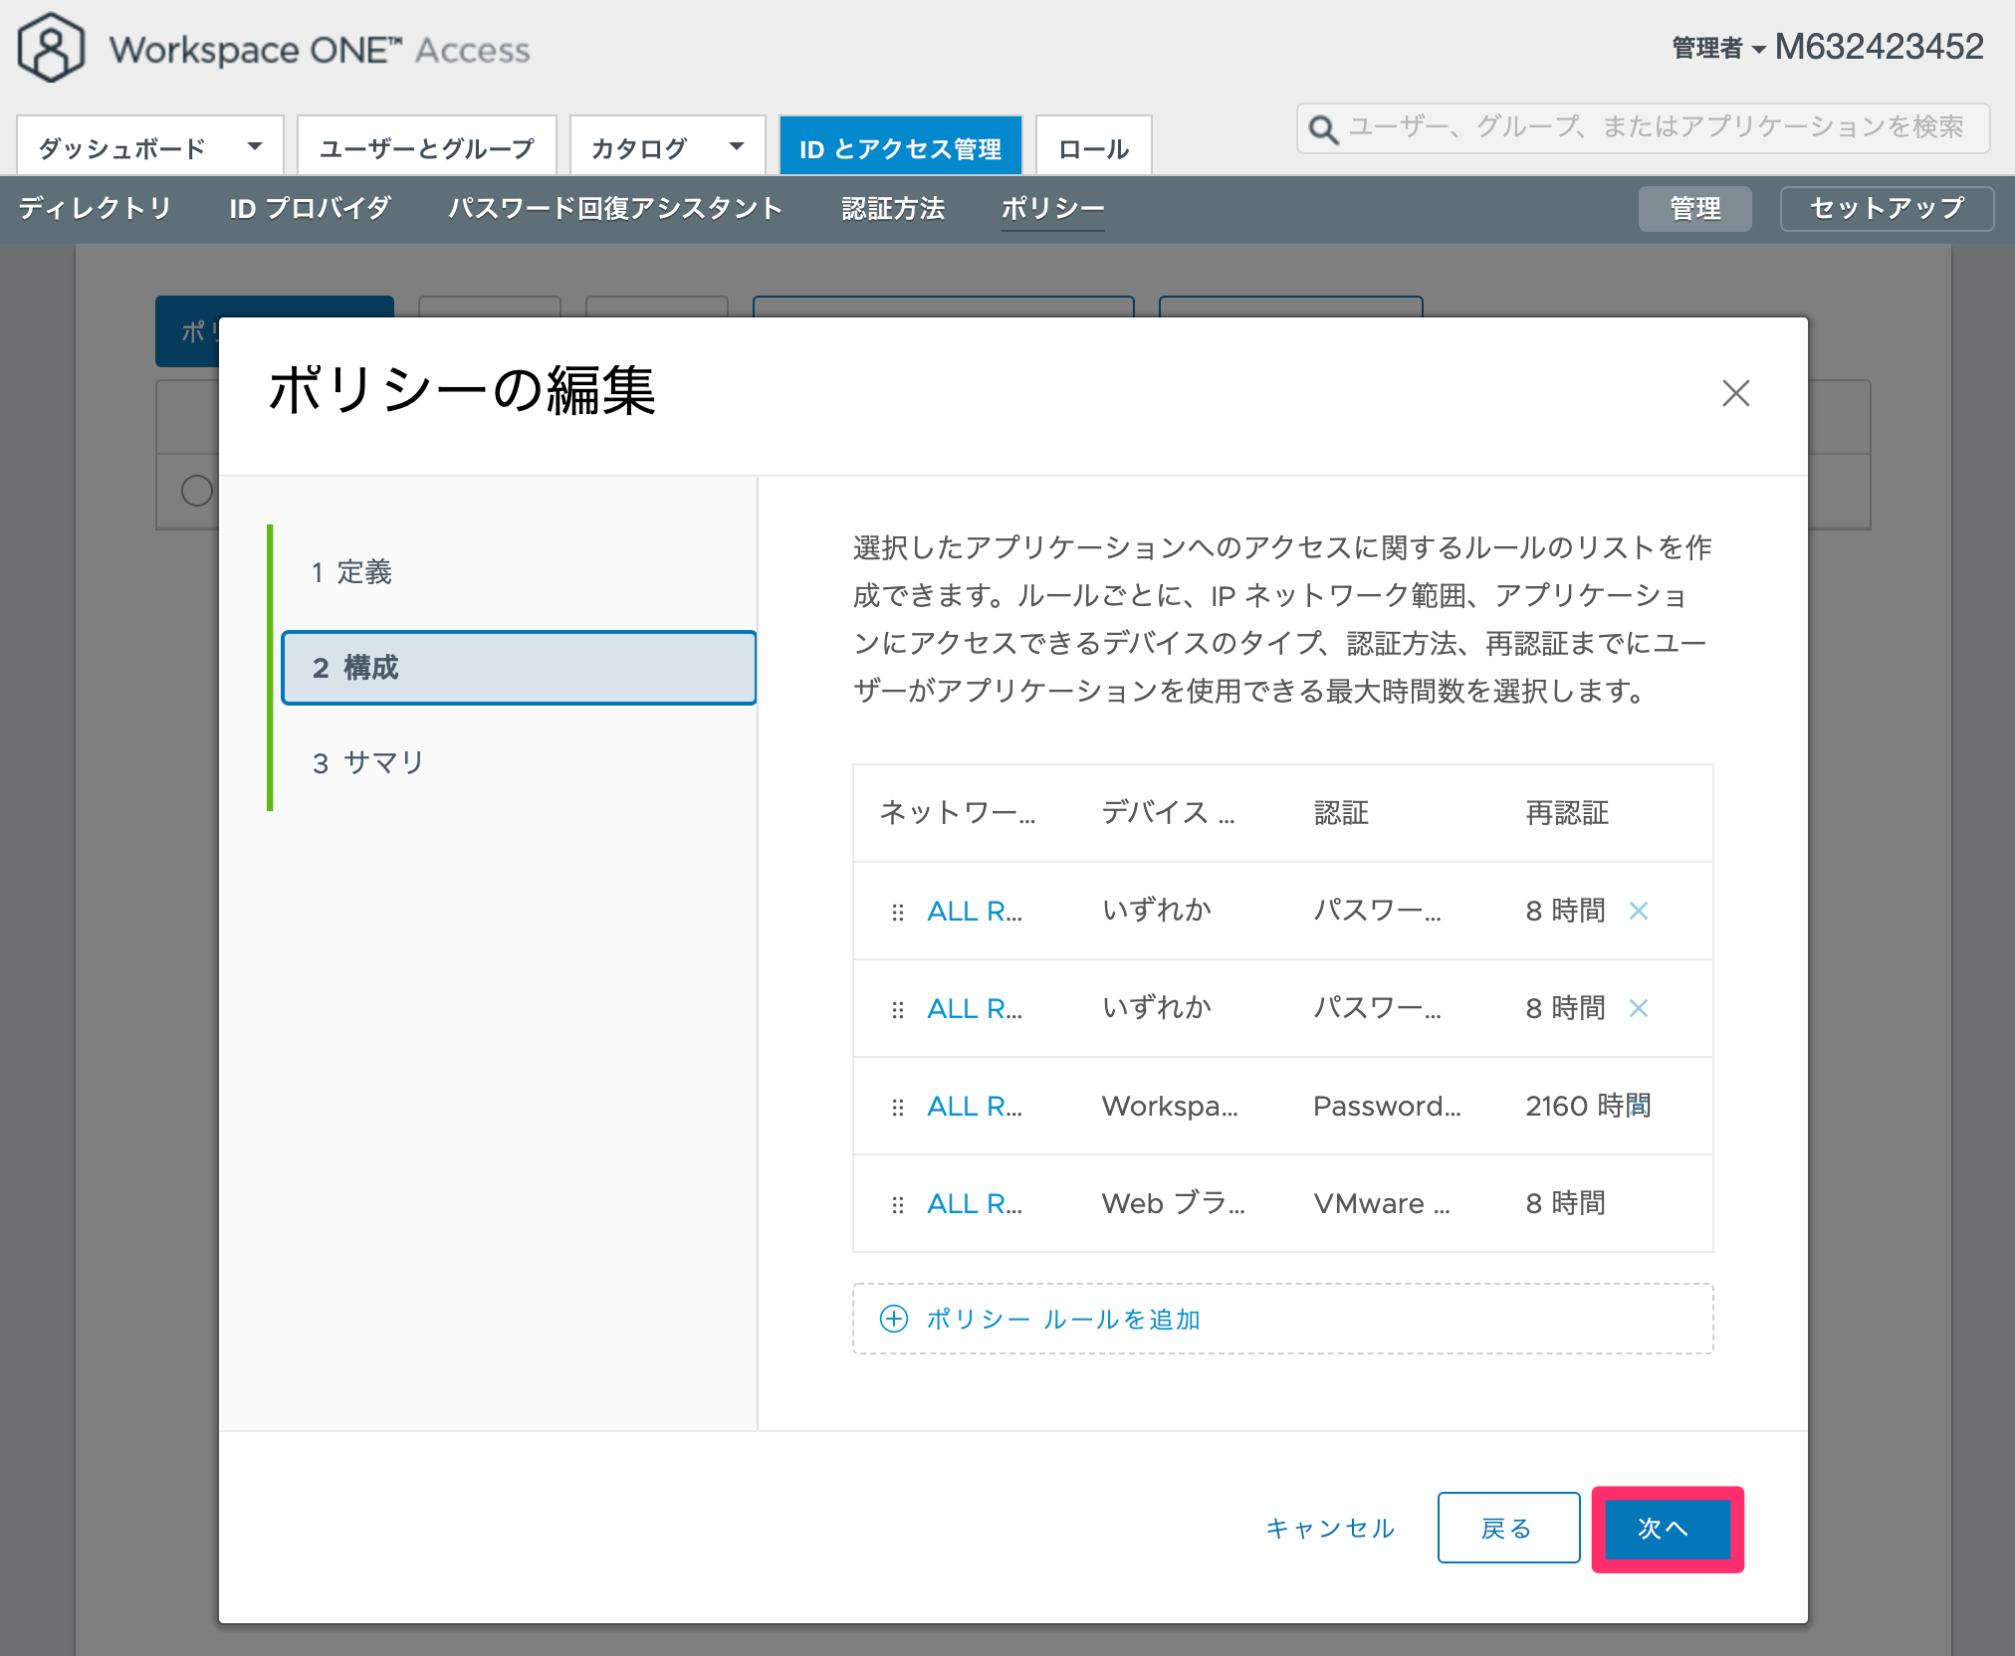
Task: Click the Workspa... device type cell
Action: 1170,1106
